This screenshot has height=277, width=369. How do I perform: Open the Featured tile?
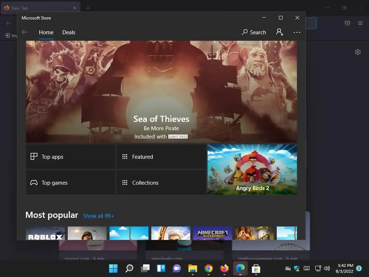point(161,157)
